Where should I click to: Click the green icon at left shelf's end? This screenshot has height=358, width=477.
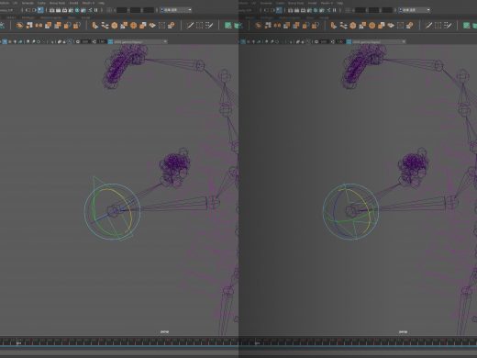point(228,26)
